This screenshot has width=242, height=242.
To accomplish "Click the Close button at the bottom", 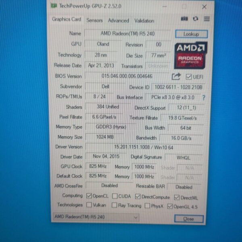I will point(188,219).
